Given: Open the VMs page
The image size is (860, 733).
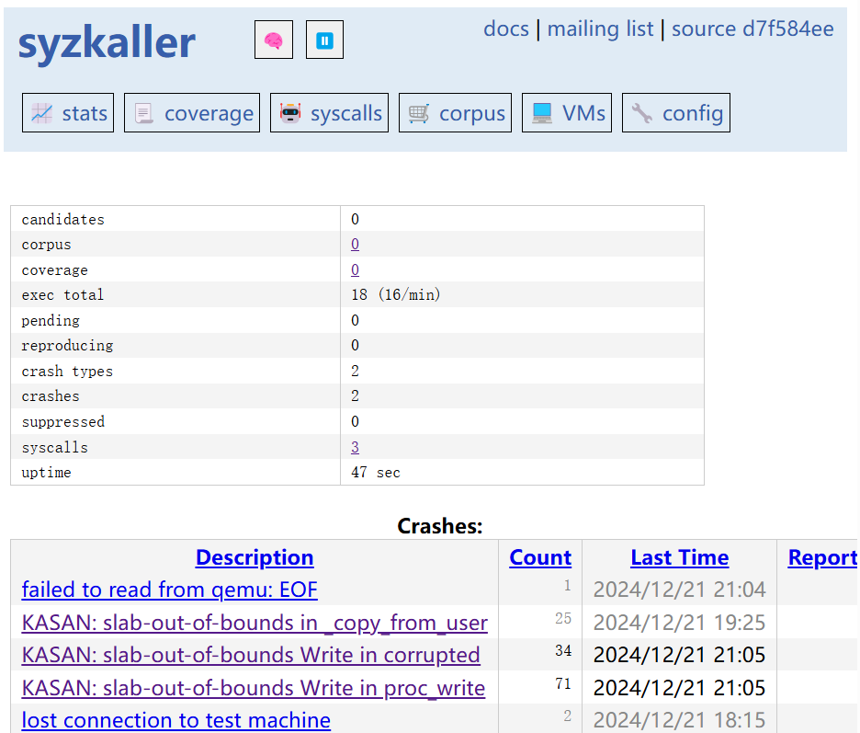Looking at the screenshot, I should 567,112.
